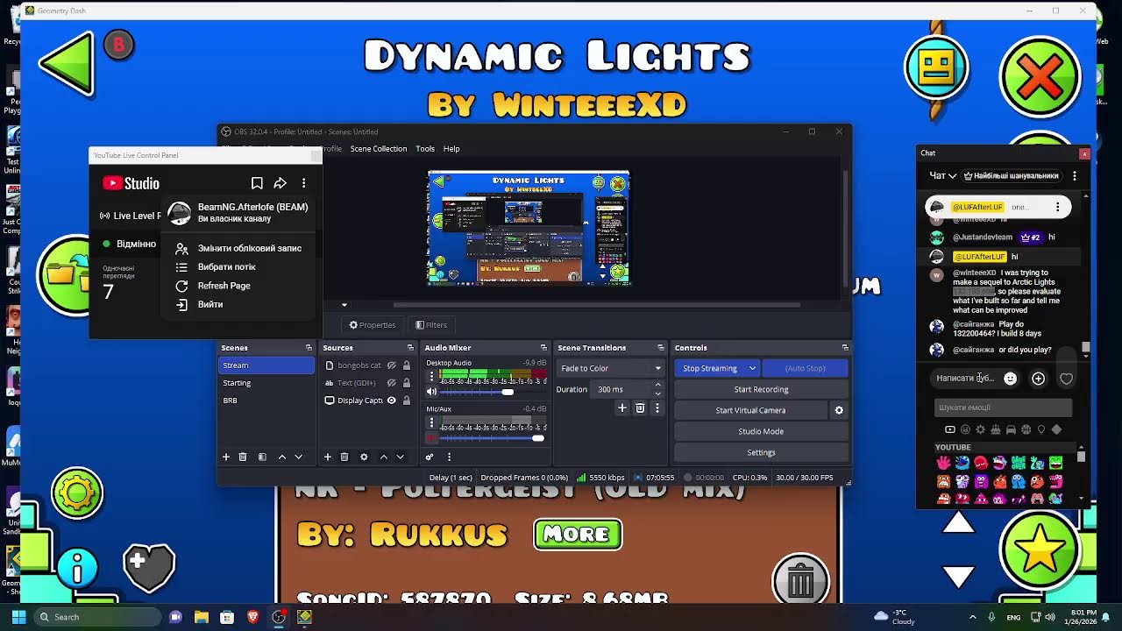
Task: Pop out the Audio Mixer dock panel
Action: (x=544, y=348)
